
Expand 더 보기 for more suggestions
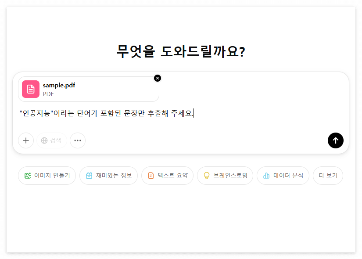[328, 175]
